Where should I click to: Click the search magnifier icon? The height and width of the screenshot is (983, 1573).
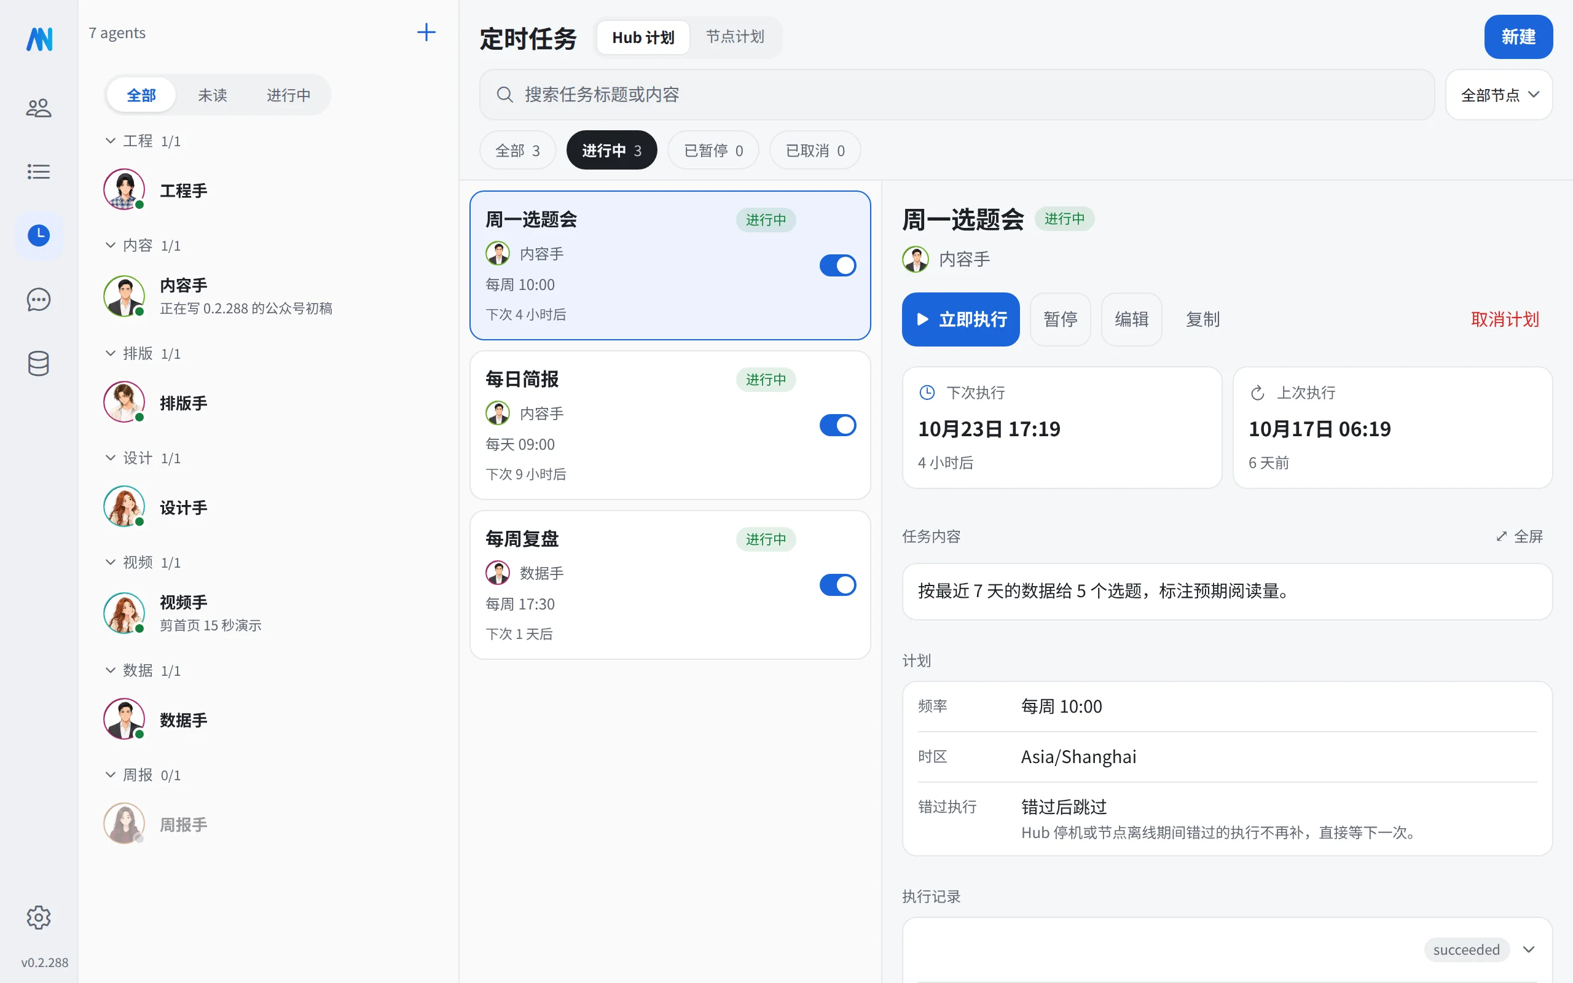504,95
